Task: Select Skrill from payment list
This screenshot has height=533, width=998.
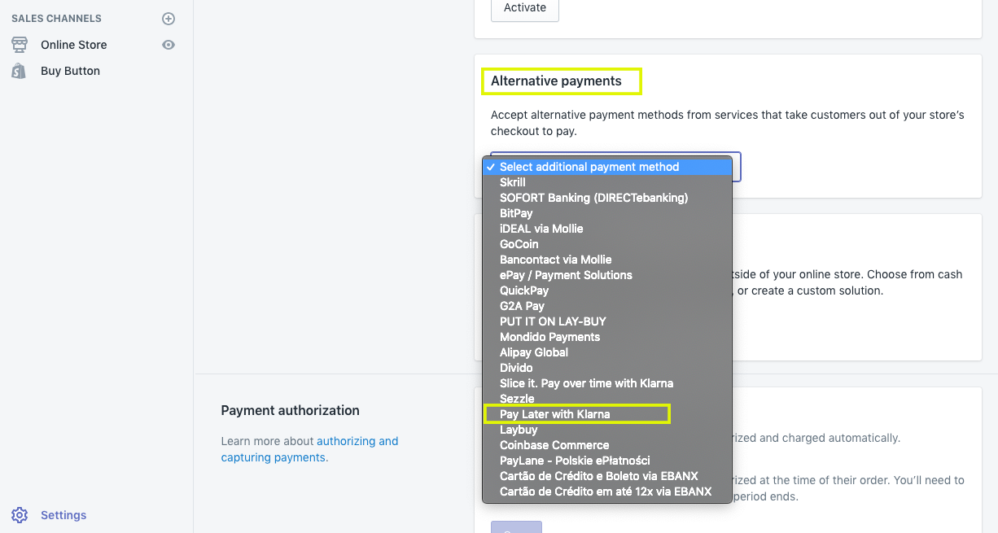Action: (607, 182)
